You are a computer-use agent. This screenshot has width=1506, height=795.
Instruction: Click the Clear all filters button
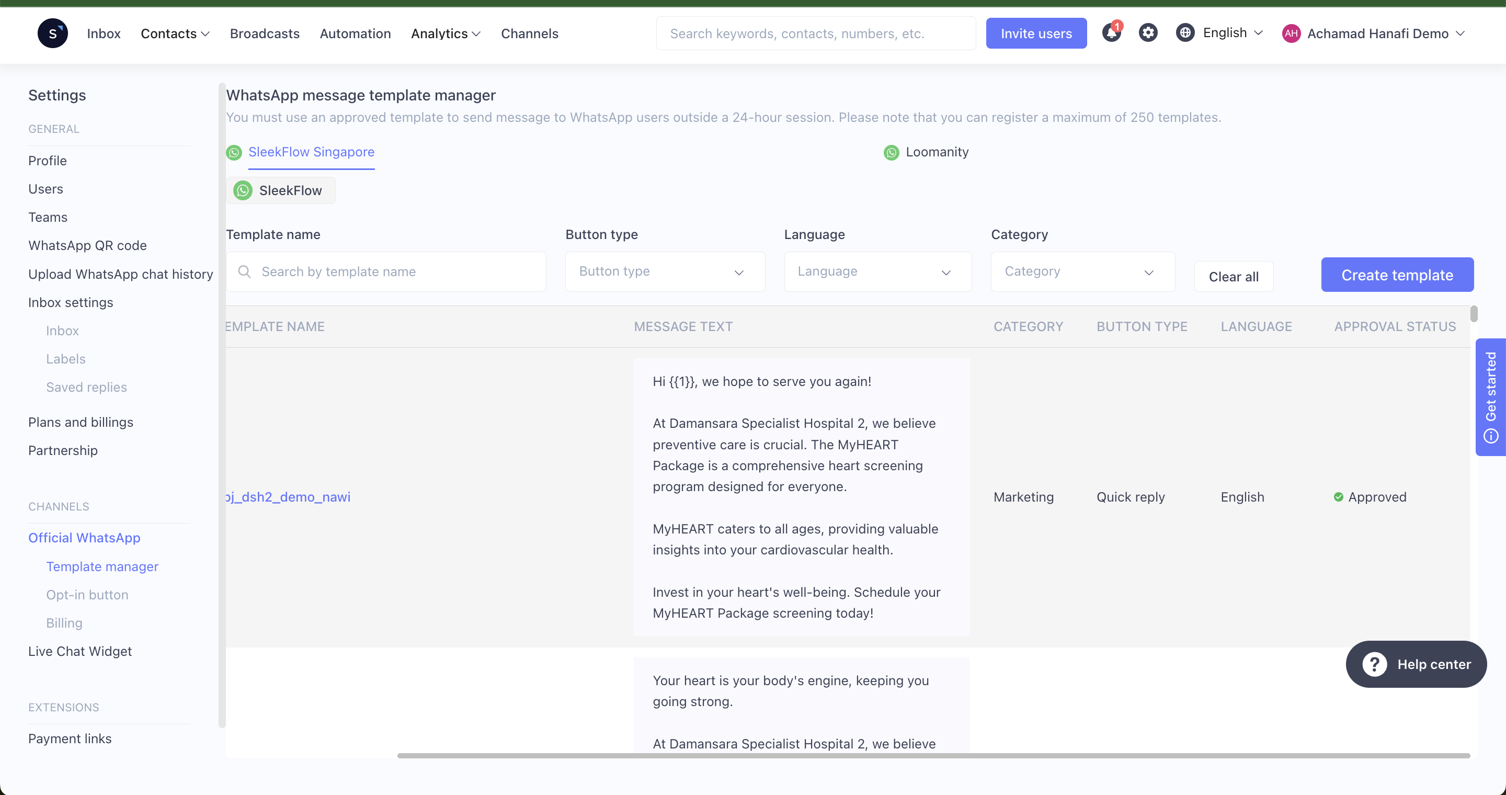click(x=1234, y=276)
